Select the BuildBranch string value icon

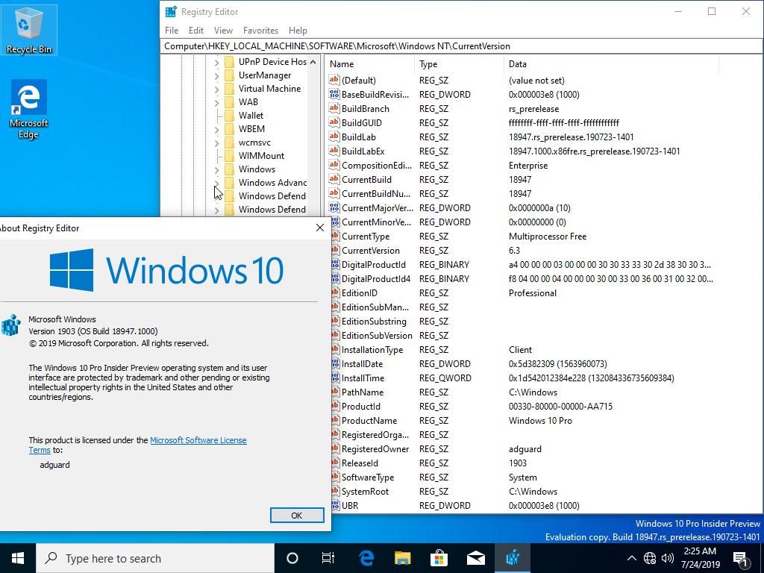(334, 108)
